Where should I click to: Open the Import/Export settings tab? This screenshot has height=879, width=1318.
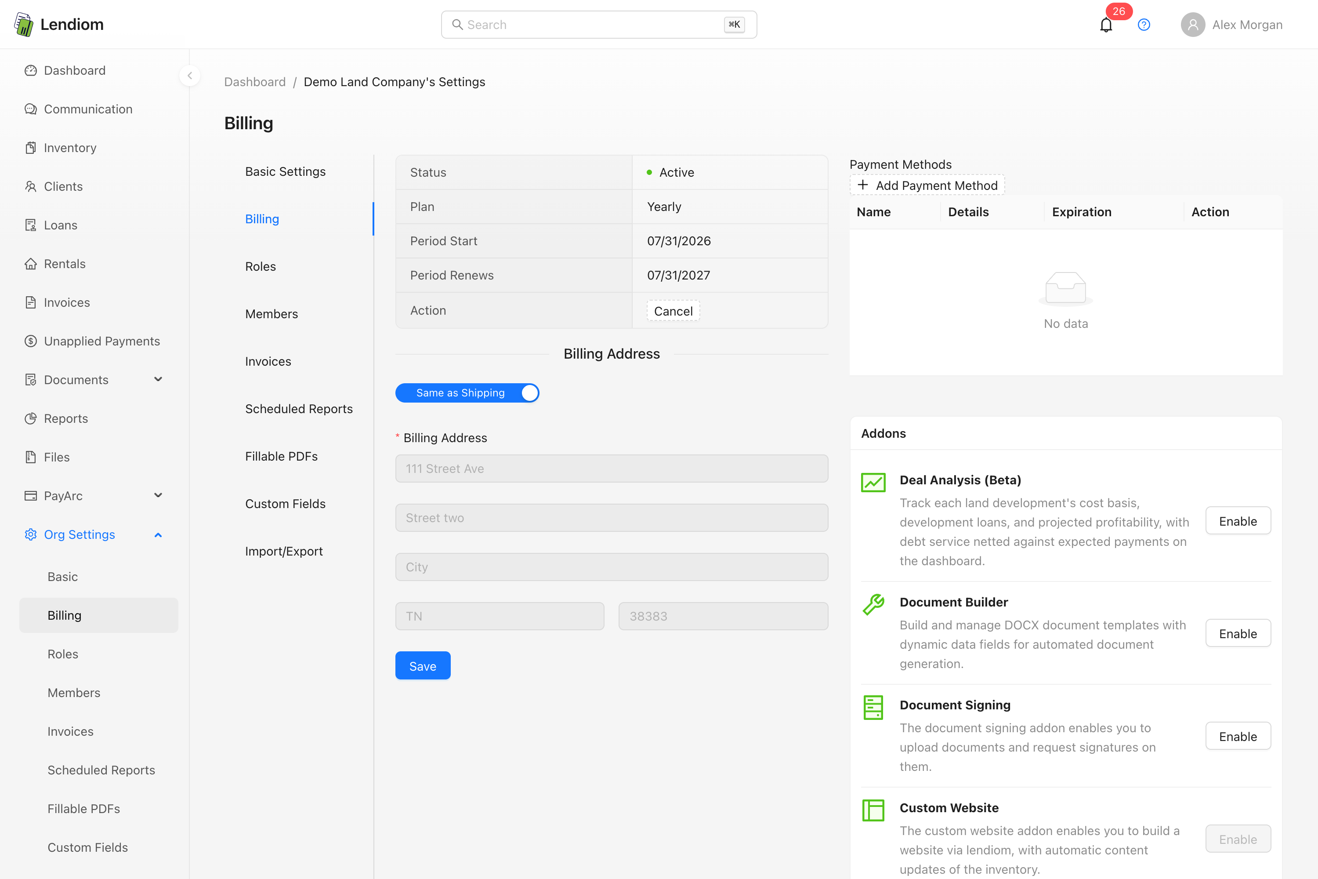[x=284, y=551]
